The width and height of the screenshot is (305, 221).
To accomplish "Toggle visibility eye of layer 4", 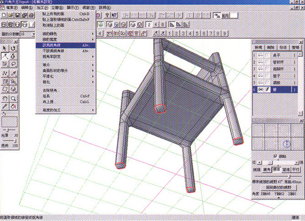I will coord(260,75).
